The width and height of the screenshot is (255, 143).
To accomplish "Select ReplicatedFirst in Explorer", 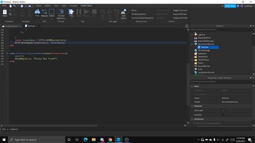I will [x=204, y=38].
